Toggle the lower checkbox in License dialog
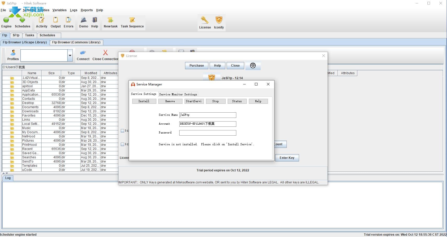 [122, 144]
